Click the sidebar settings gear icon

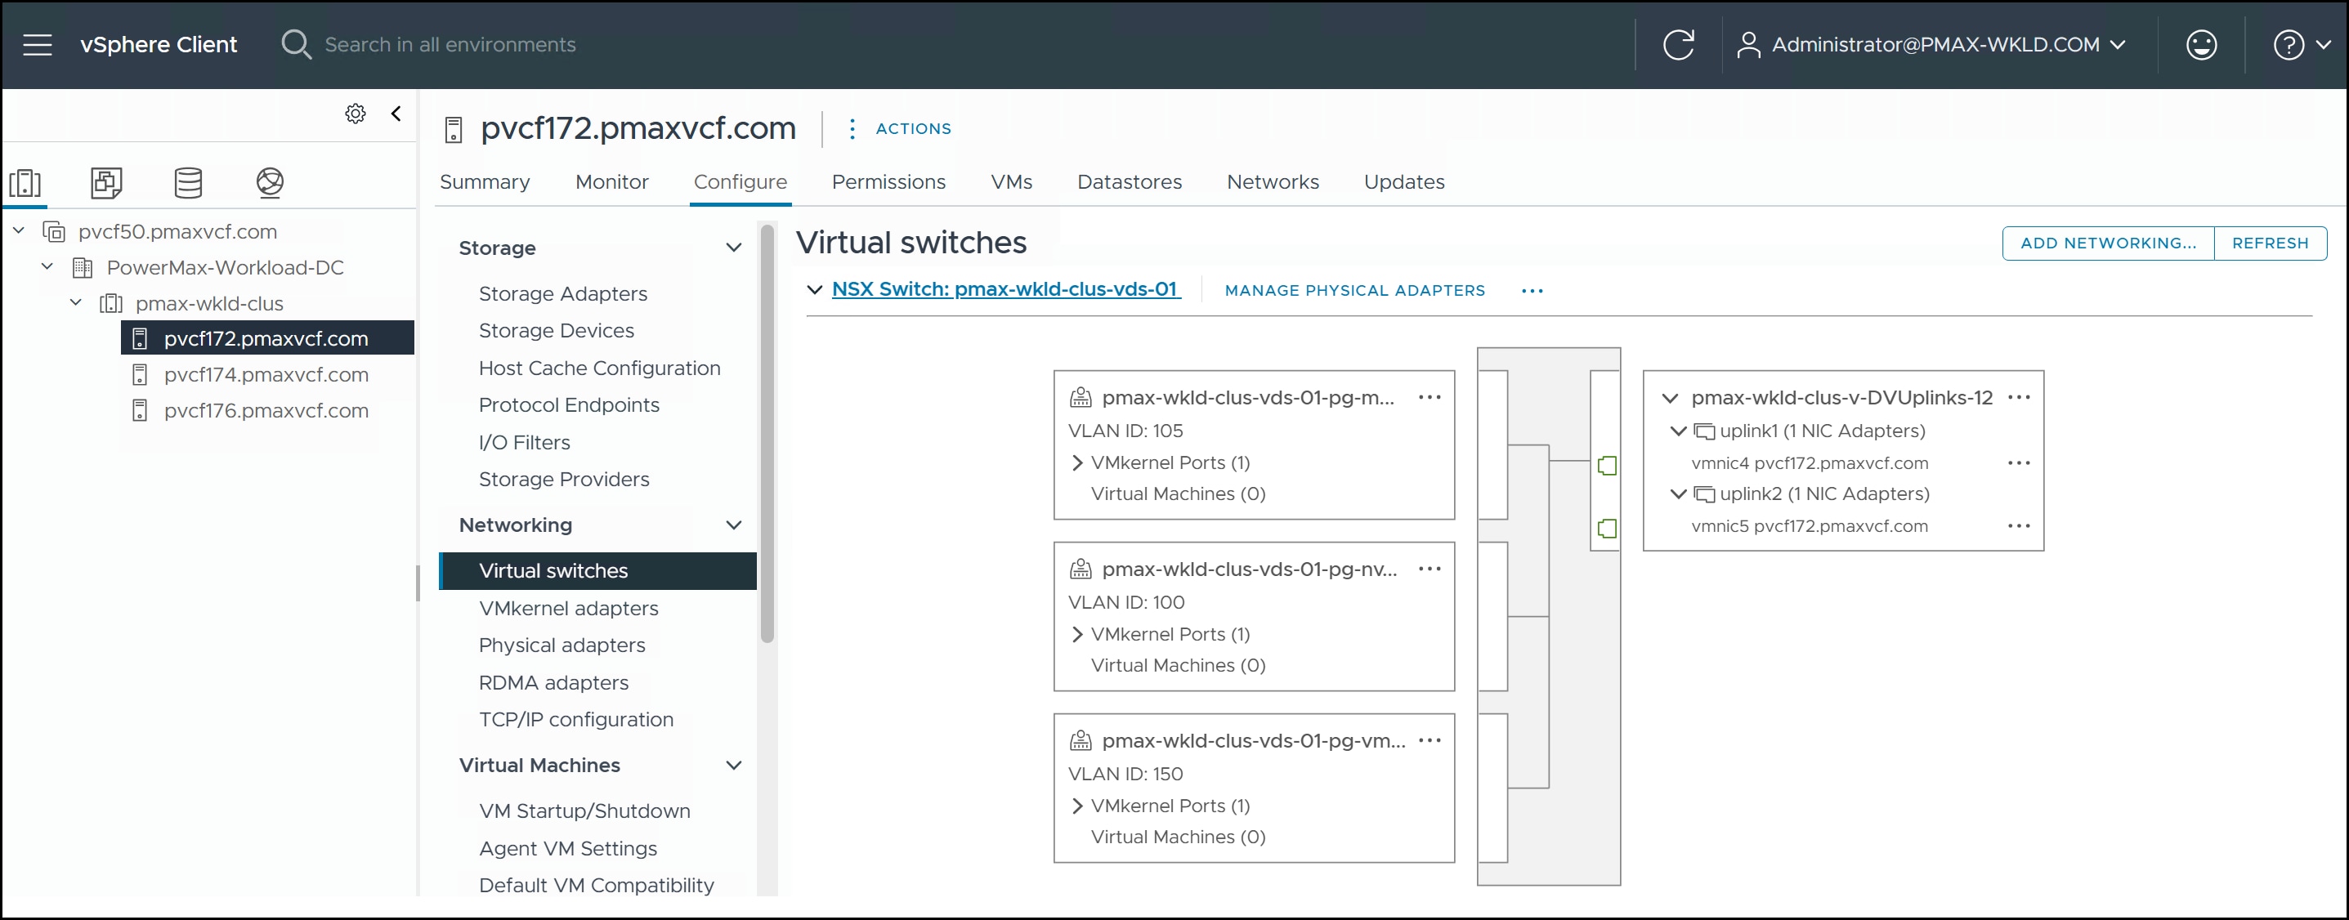click(x=356, y=113)
